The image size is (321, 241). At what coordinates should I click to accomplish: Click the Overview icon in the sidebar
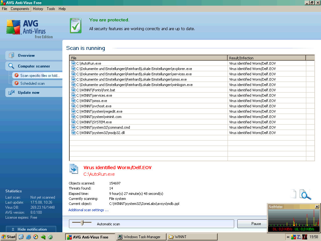(12, 56)
